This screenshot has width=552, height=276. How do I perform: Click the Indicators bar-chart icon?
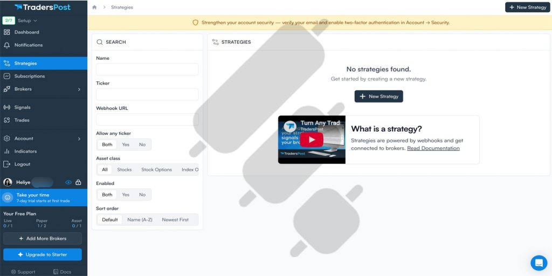pos(6,151)
